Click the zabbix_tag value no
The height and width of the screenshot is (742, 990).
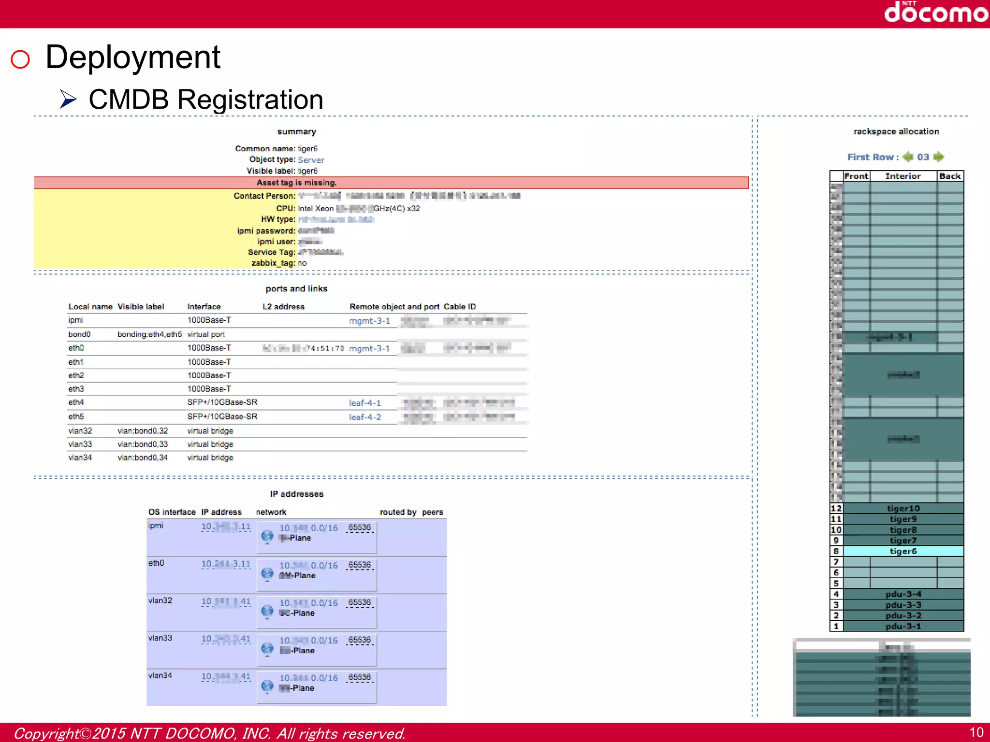302,263
